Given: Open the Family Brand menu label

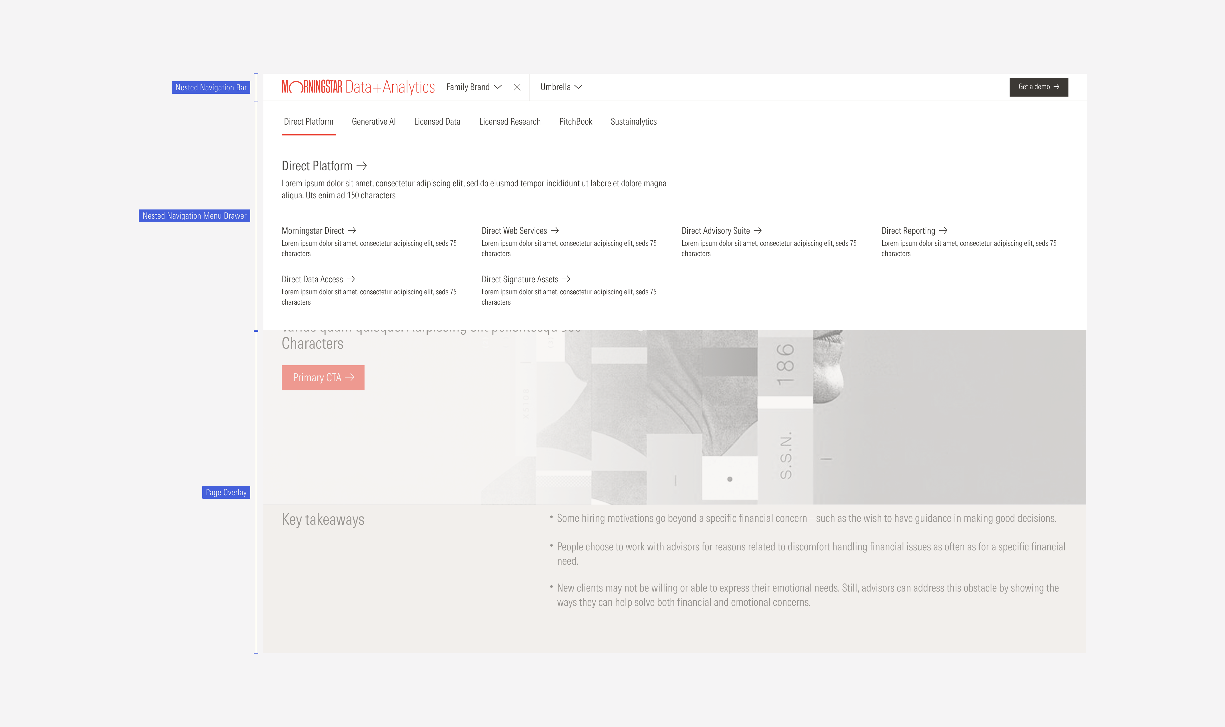Looking at the screenshot, I should click(x=468, y=87).
